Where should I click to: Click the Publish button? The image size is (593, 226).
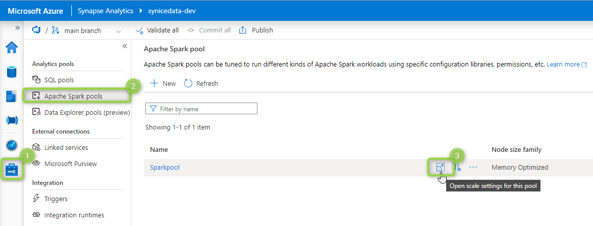pos(256,30)
